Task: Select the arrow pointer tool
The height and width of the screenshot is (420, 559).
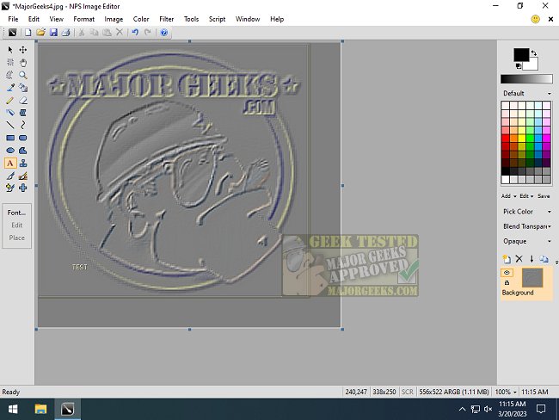Action: (10, 50)
